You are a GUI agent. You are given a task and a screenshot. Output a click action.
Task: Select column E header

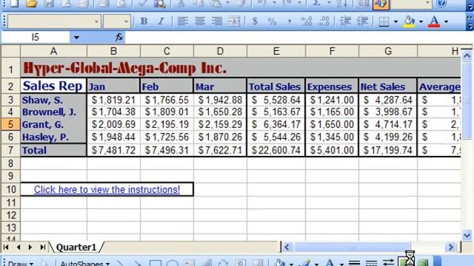coord(276,51)
